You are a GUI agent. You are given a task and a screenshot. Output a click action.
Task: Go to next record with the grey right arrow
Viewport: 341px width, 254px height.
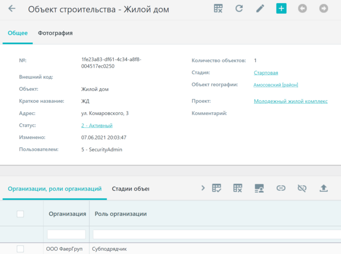(324, 8)
